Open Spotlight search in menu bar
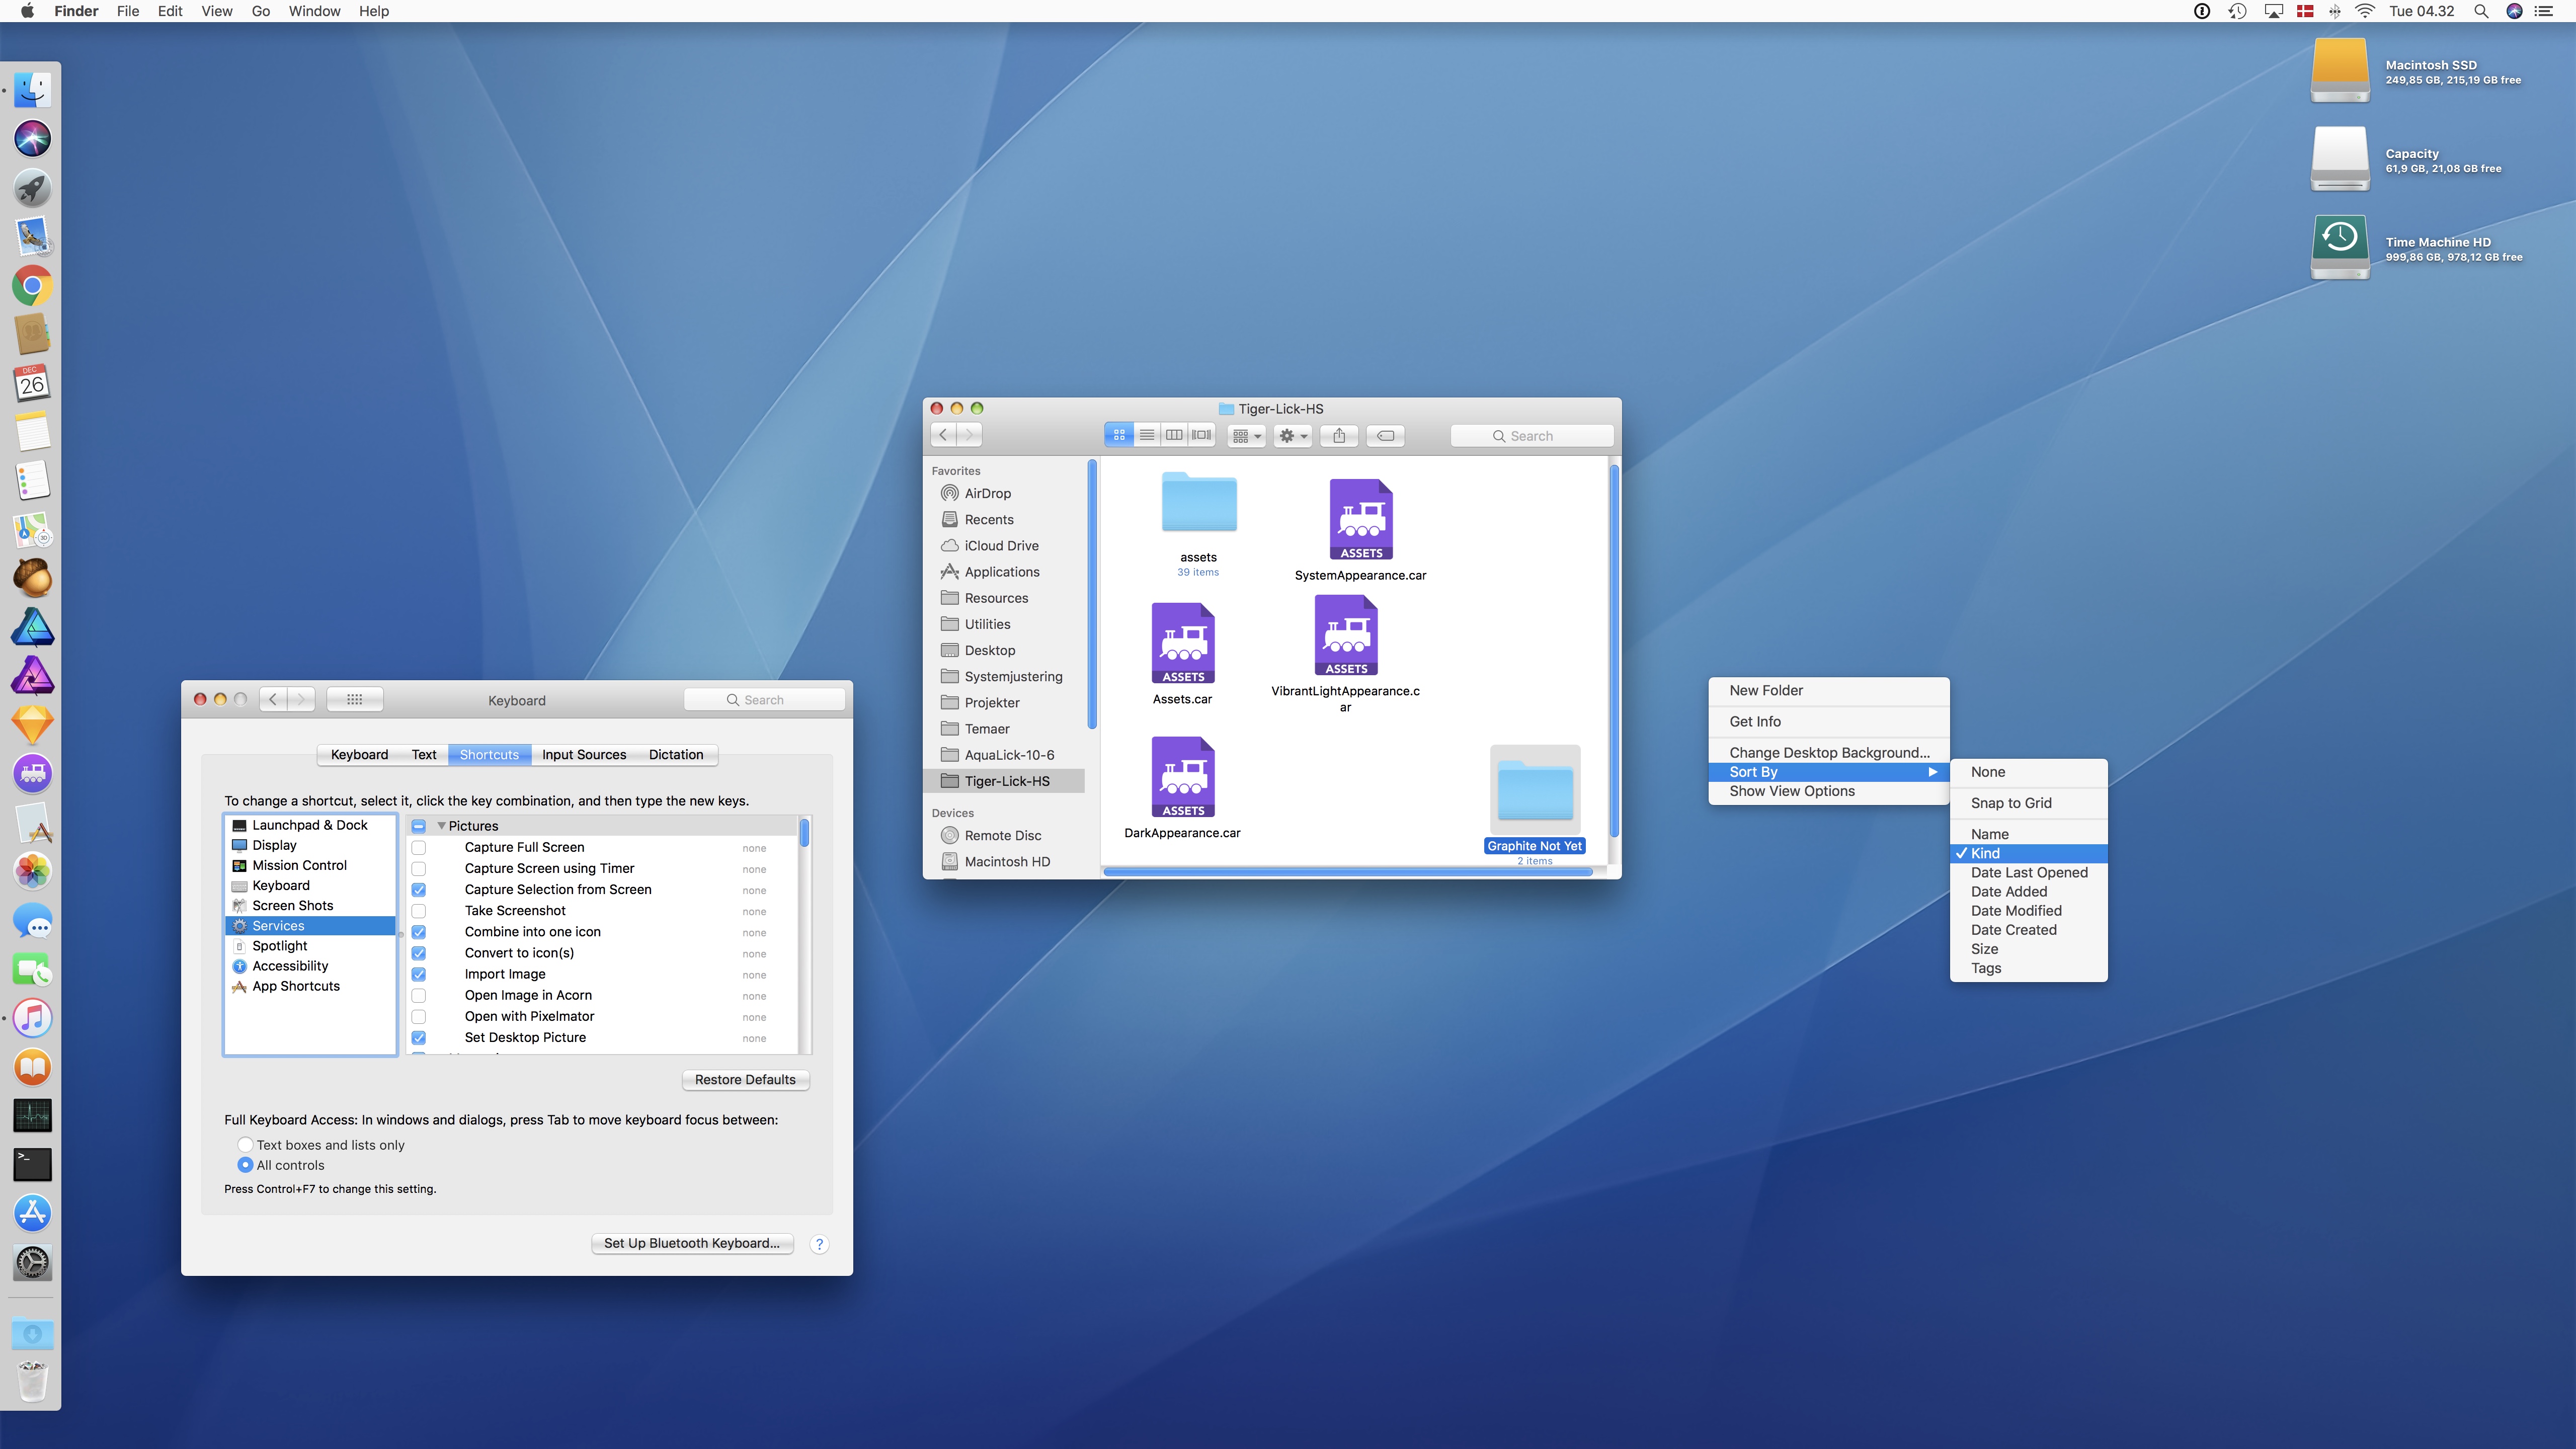 click(x=2481, y=11)
